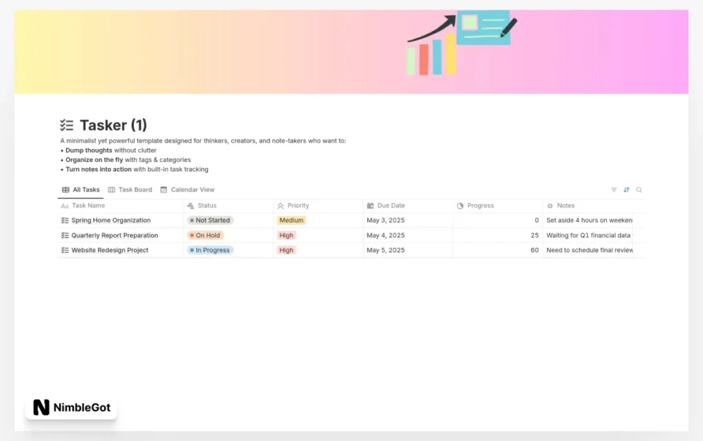The height and width of the screenshot is (441, 703).
Task: Click the gradient cover image banner
Action: tap(351, 52)
